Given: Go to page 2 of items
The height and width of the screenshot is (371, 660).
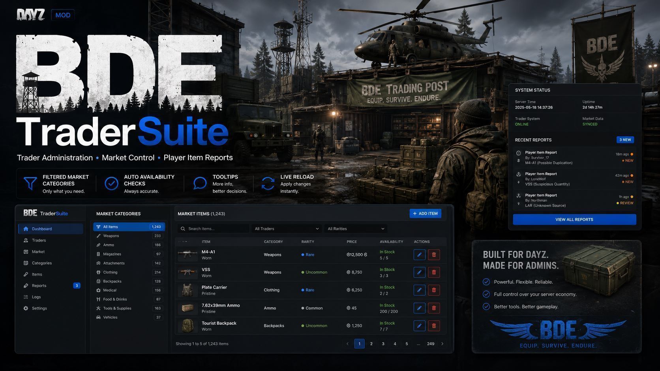Looking at the screenshot, I should (x=371, y=344).
